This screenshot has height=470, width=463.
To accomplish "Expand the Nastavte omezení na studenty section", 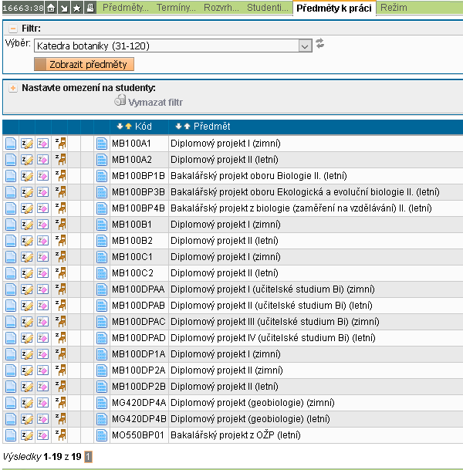I will coord(12,88).
